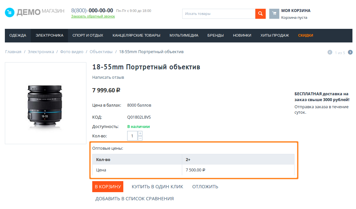This screenshot has width=356, height=209.
Task: Focus the Искать товары search field
Action: pos(218,14)
